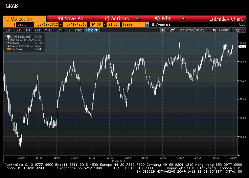The image size is (249, 178).
Task: Collapse the KO US Equity legend tree
Action: click(6, 37)
